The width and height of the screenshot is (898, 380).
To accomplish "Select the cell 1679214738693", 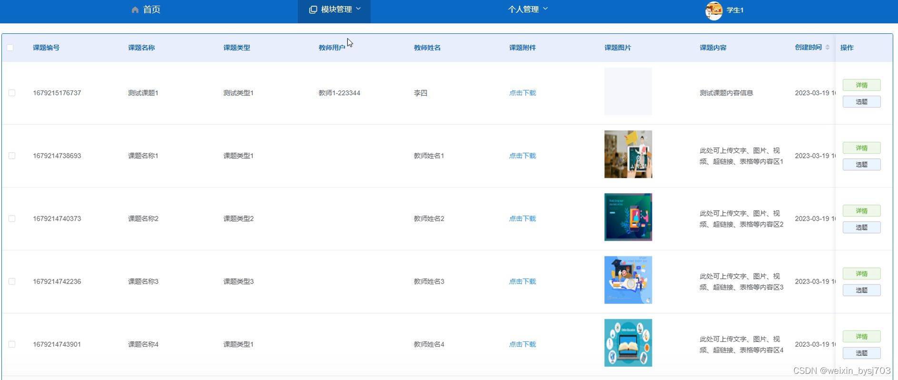I will (x=57, y=156).
